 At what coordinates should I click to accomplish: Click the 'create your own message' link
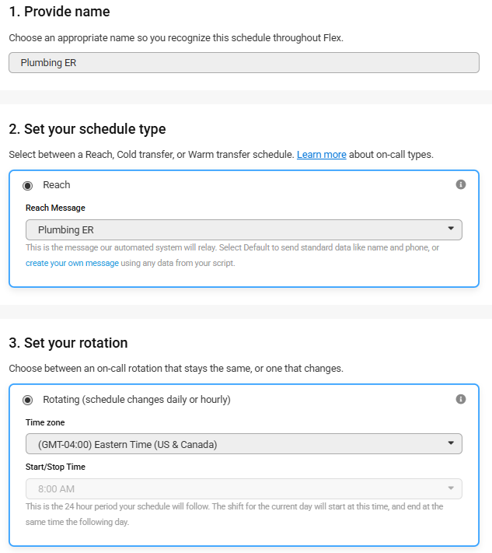(72, 263)
